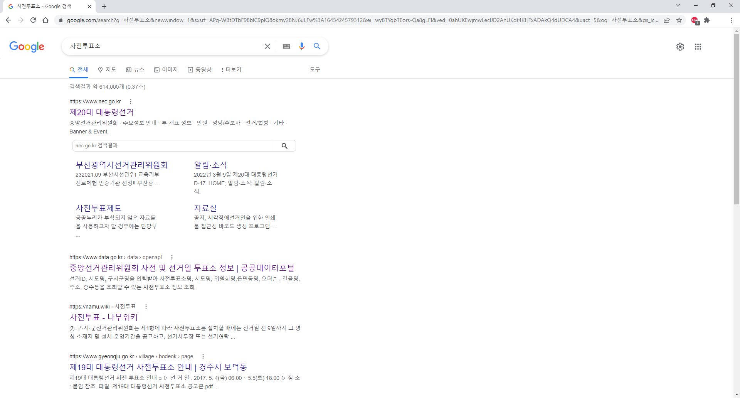Expand the 더보기 menu
The height and width of the screenshot is (398, 740).
tap(231, 70)
